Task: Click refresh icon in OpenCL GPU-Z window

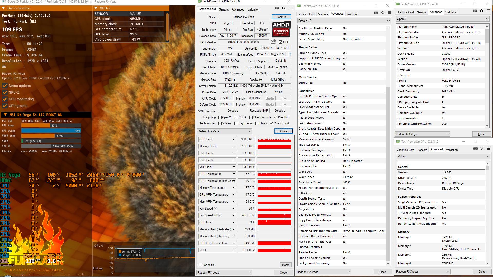Action: pyautogui.click(x=481, y=11)
